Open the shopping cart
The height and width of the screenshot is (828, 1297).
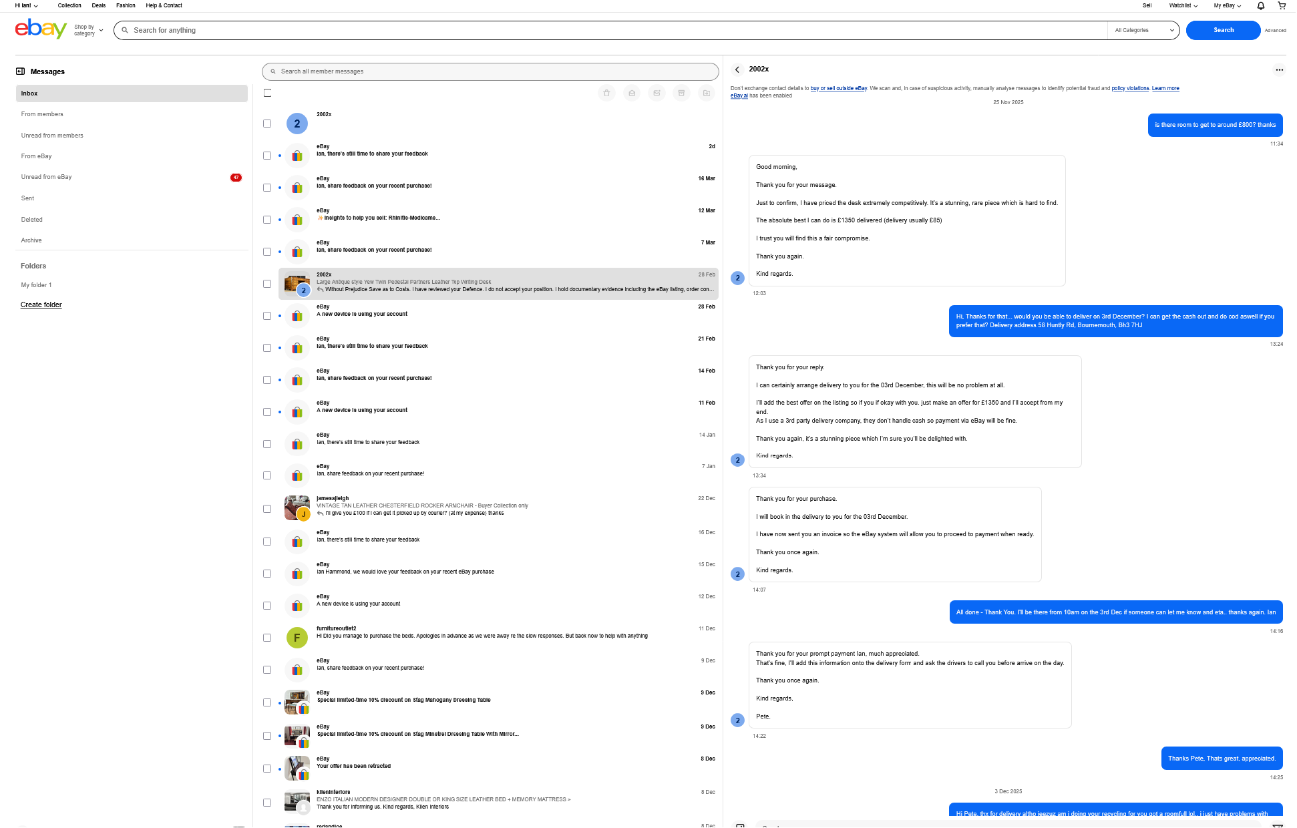pos(1282,5)
